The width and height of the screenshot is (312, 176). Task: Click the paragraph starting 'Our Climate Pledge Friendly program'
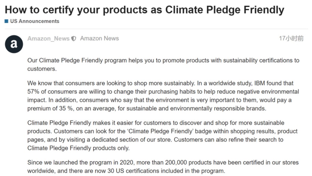pyautogui.click(x=163, y=64)
